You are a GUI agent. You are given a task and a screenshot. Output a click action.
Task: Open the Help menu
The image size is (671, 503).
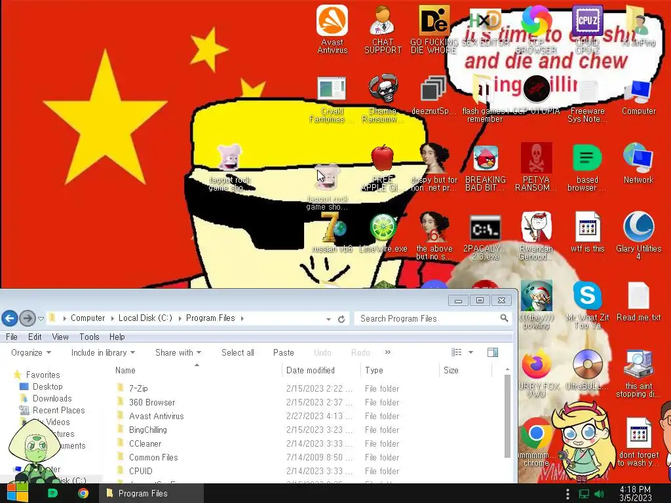tap(117, 337)
